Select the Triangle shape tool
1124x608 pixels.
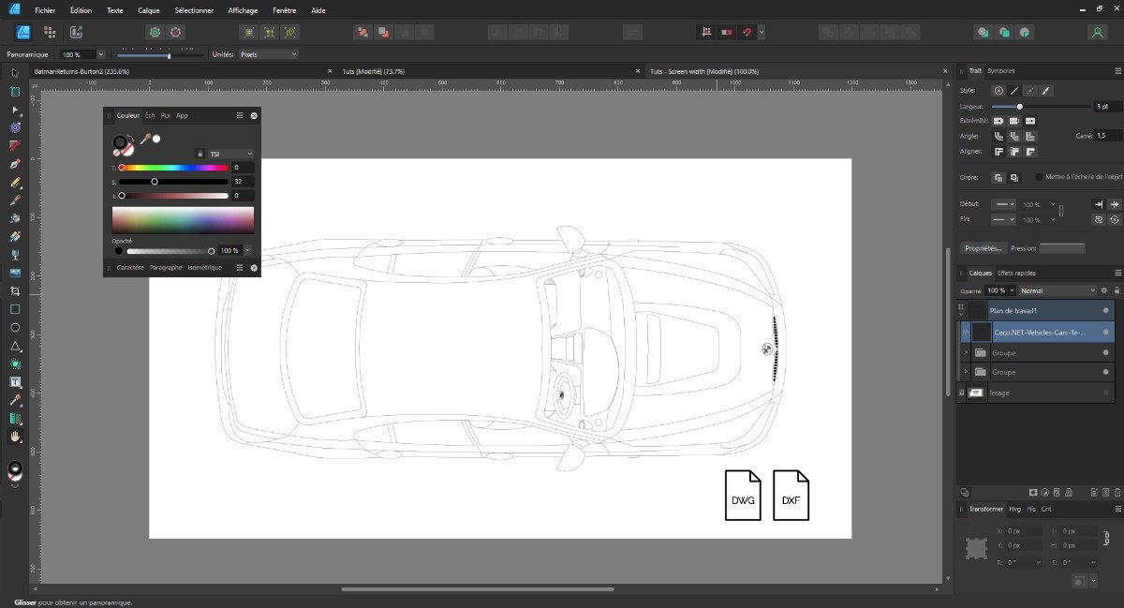click(x=15, y=346)
